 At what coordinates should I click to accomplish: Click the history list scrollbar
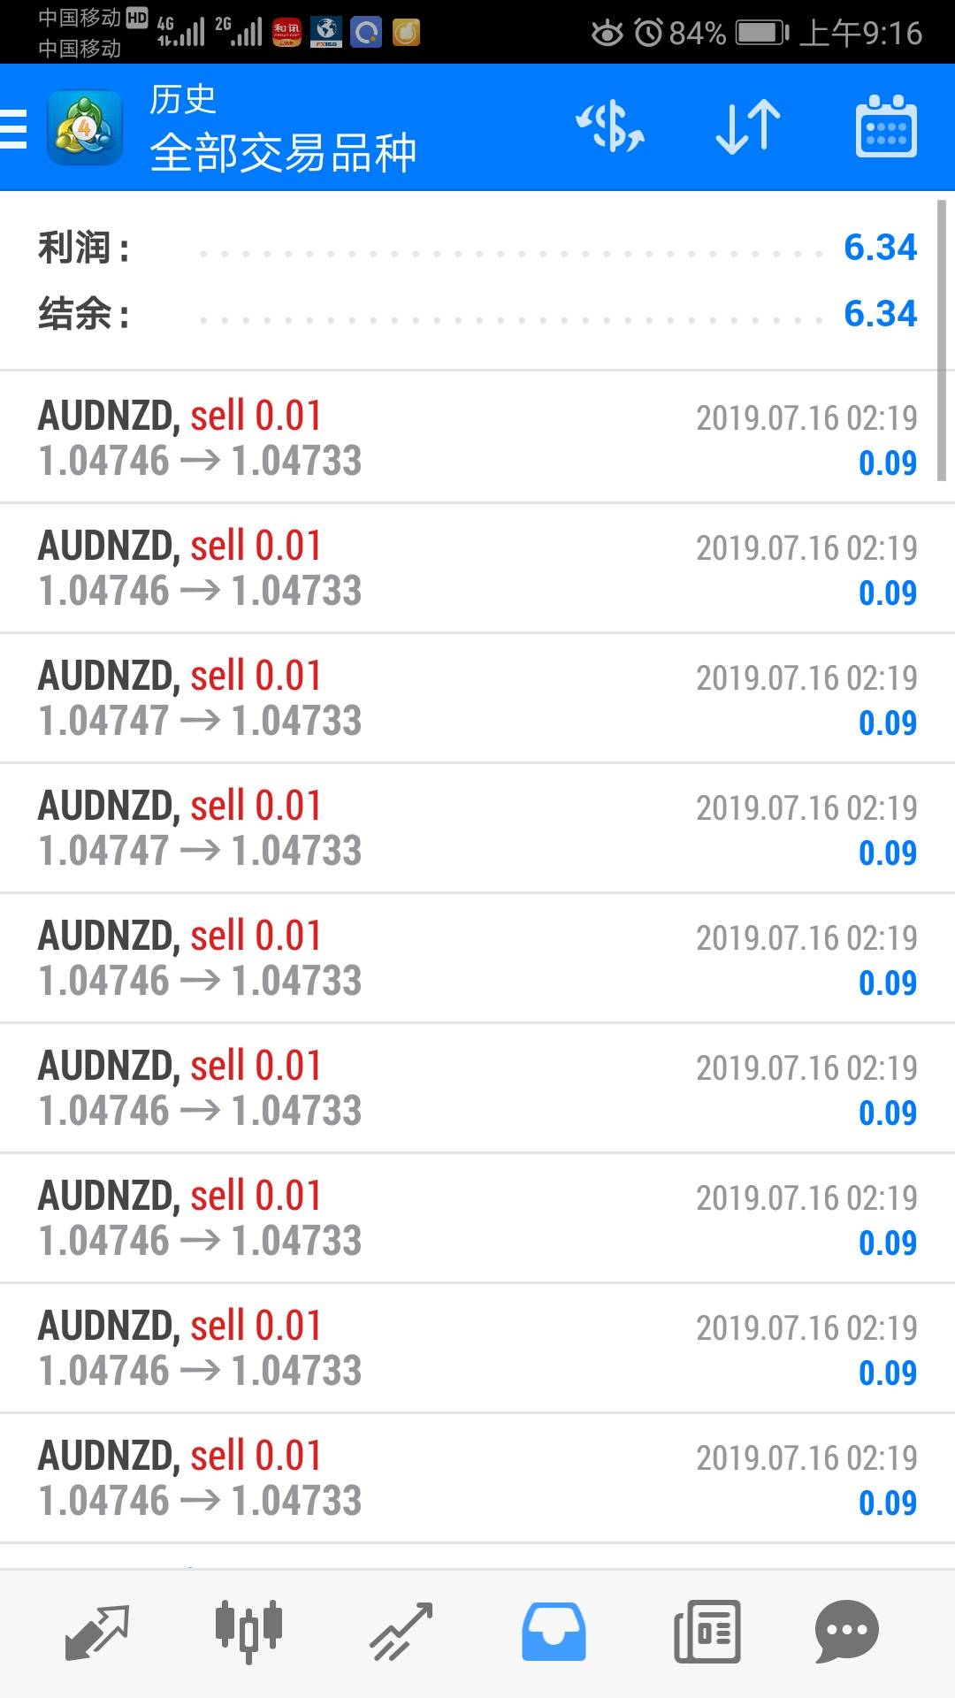point(942,340)
